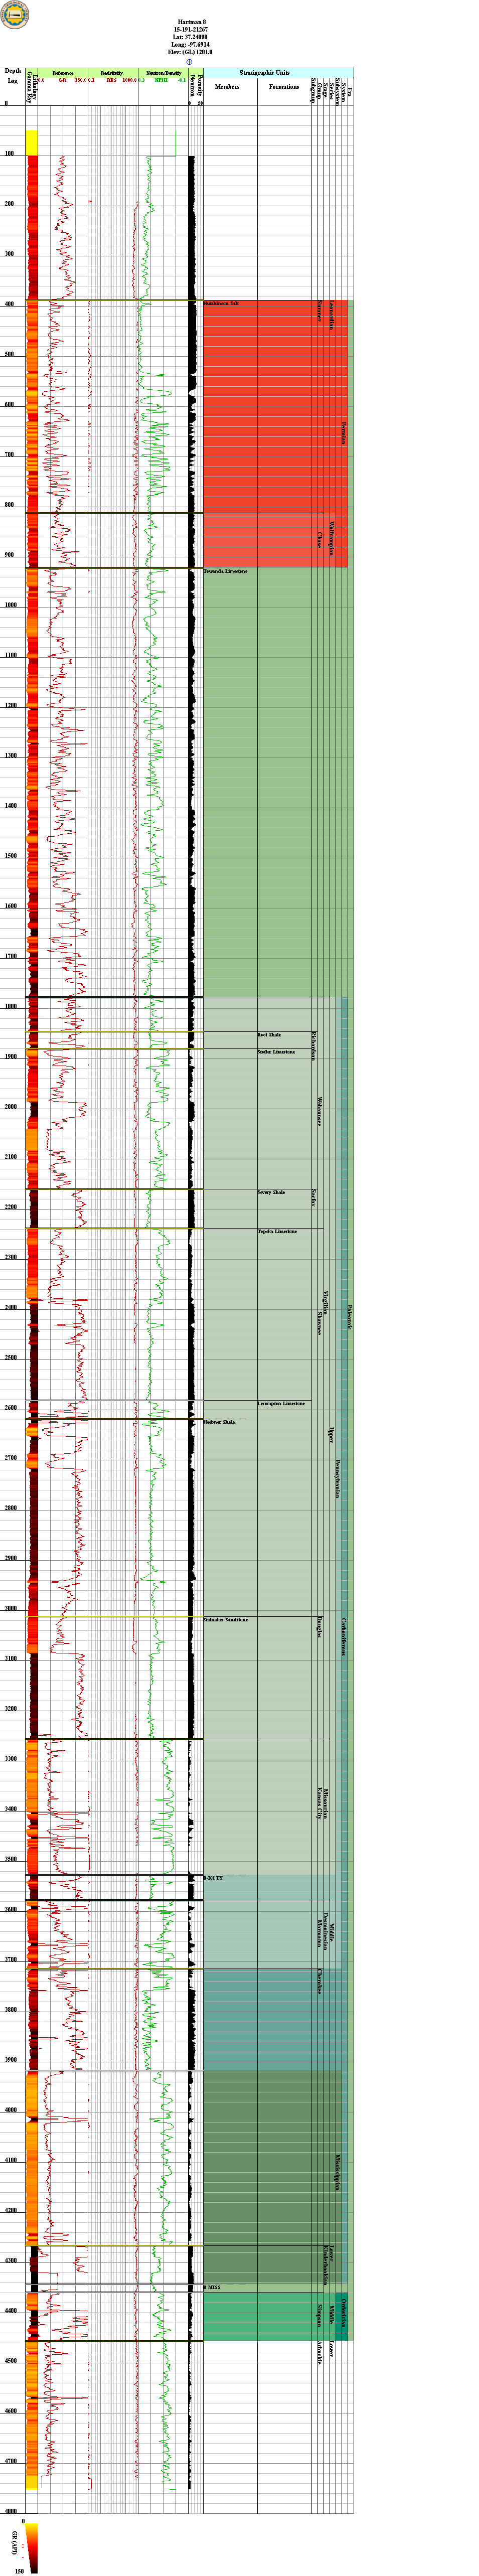Click the 'Resistivity' track header
The image size is (479, 2576).
(x=112, y=73)
